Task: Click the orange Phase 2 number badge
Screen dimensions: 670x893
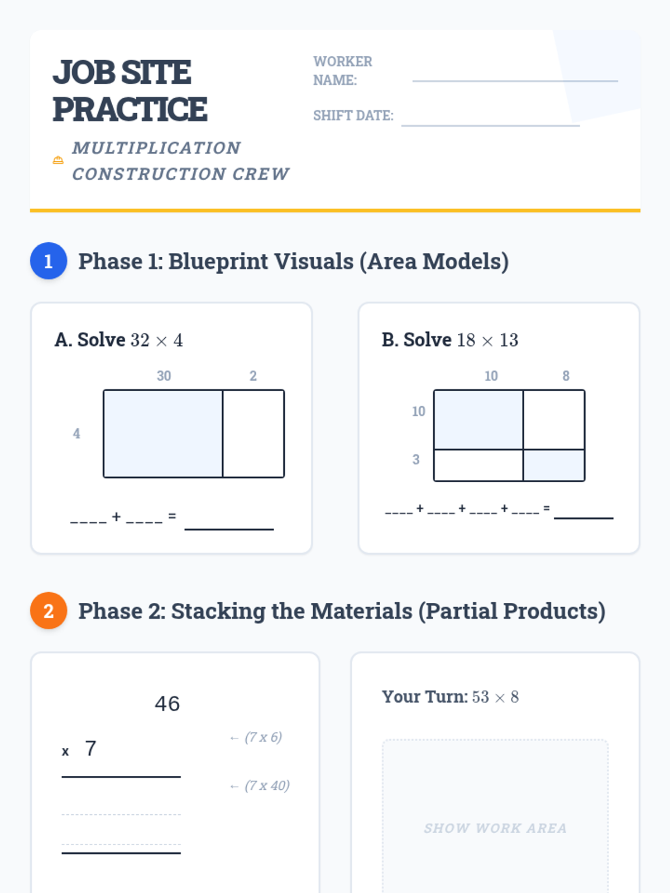Action: pyautogui.click(x=49, y=611)
